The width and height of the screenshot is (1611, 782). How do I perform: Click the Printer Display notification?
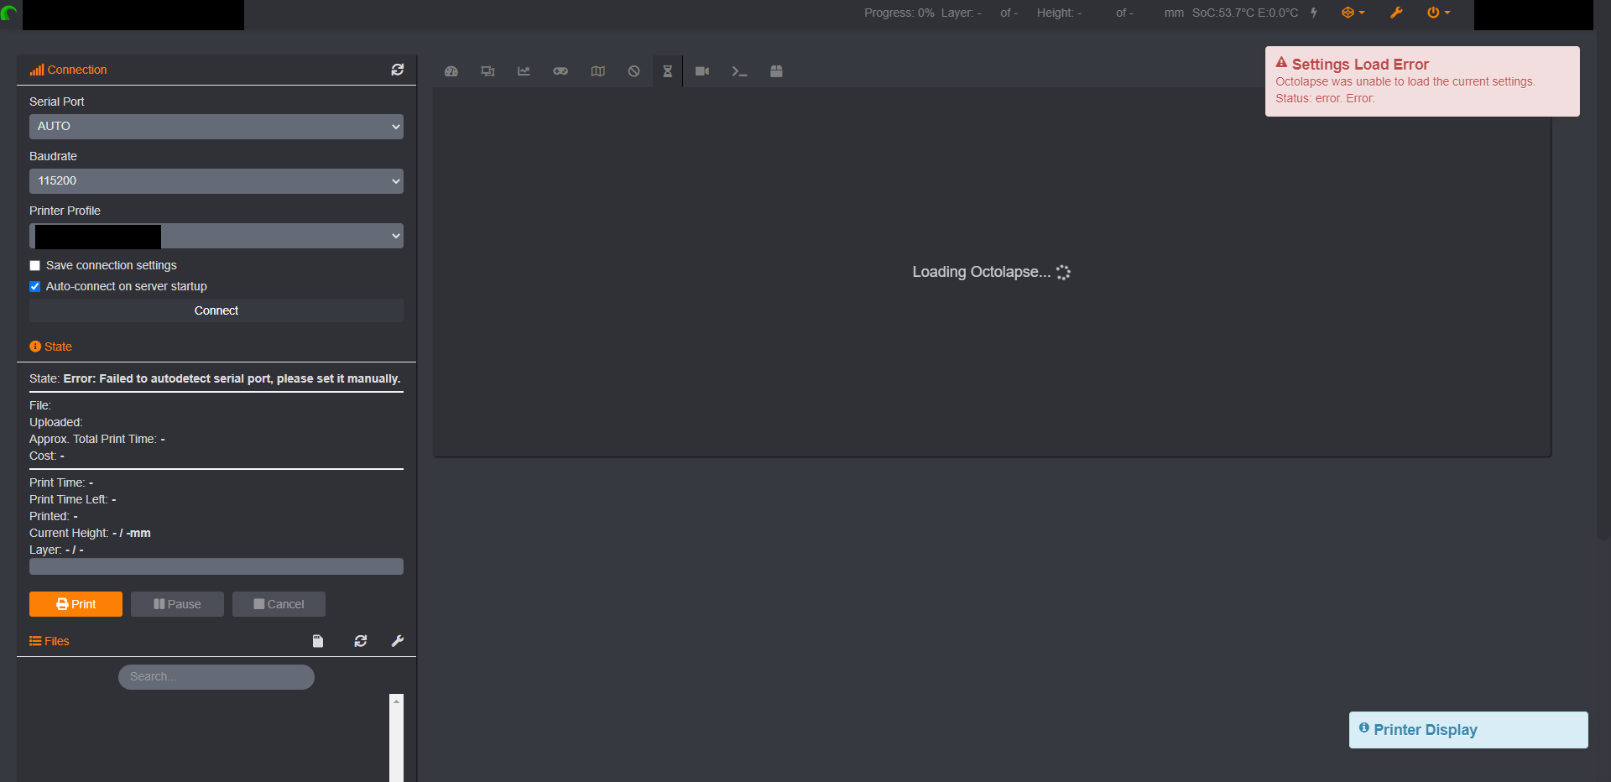[x=1468, y=730]
